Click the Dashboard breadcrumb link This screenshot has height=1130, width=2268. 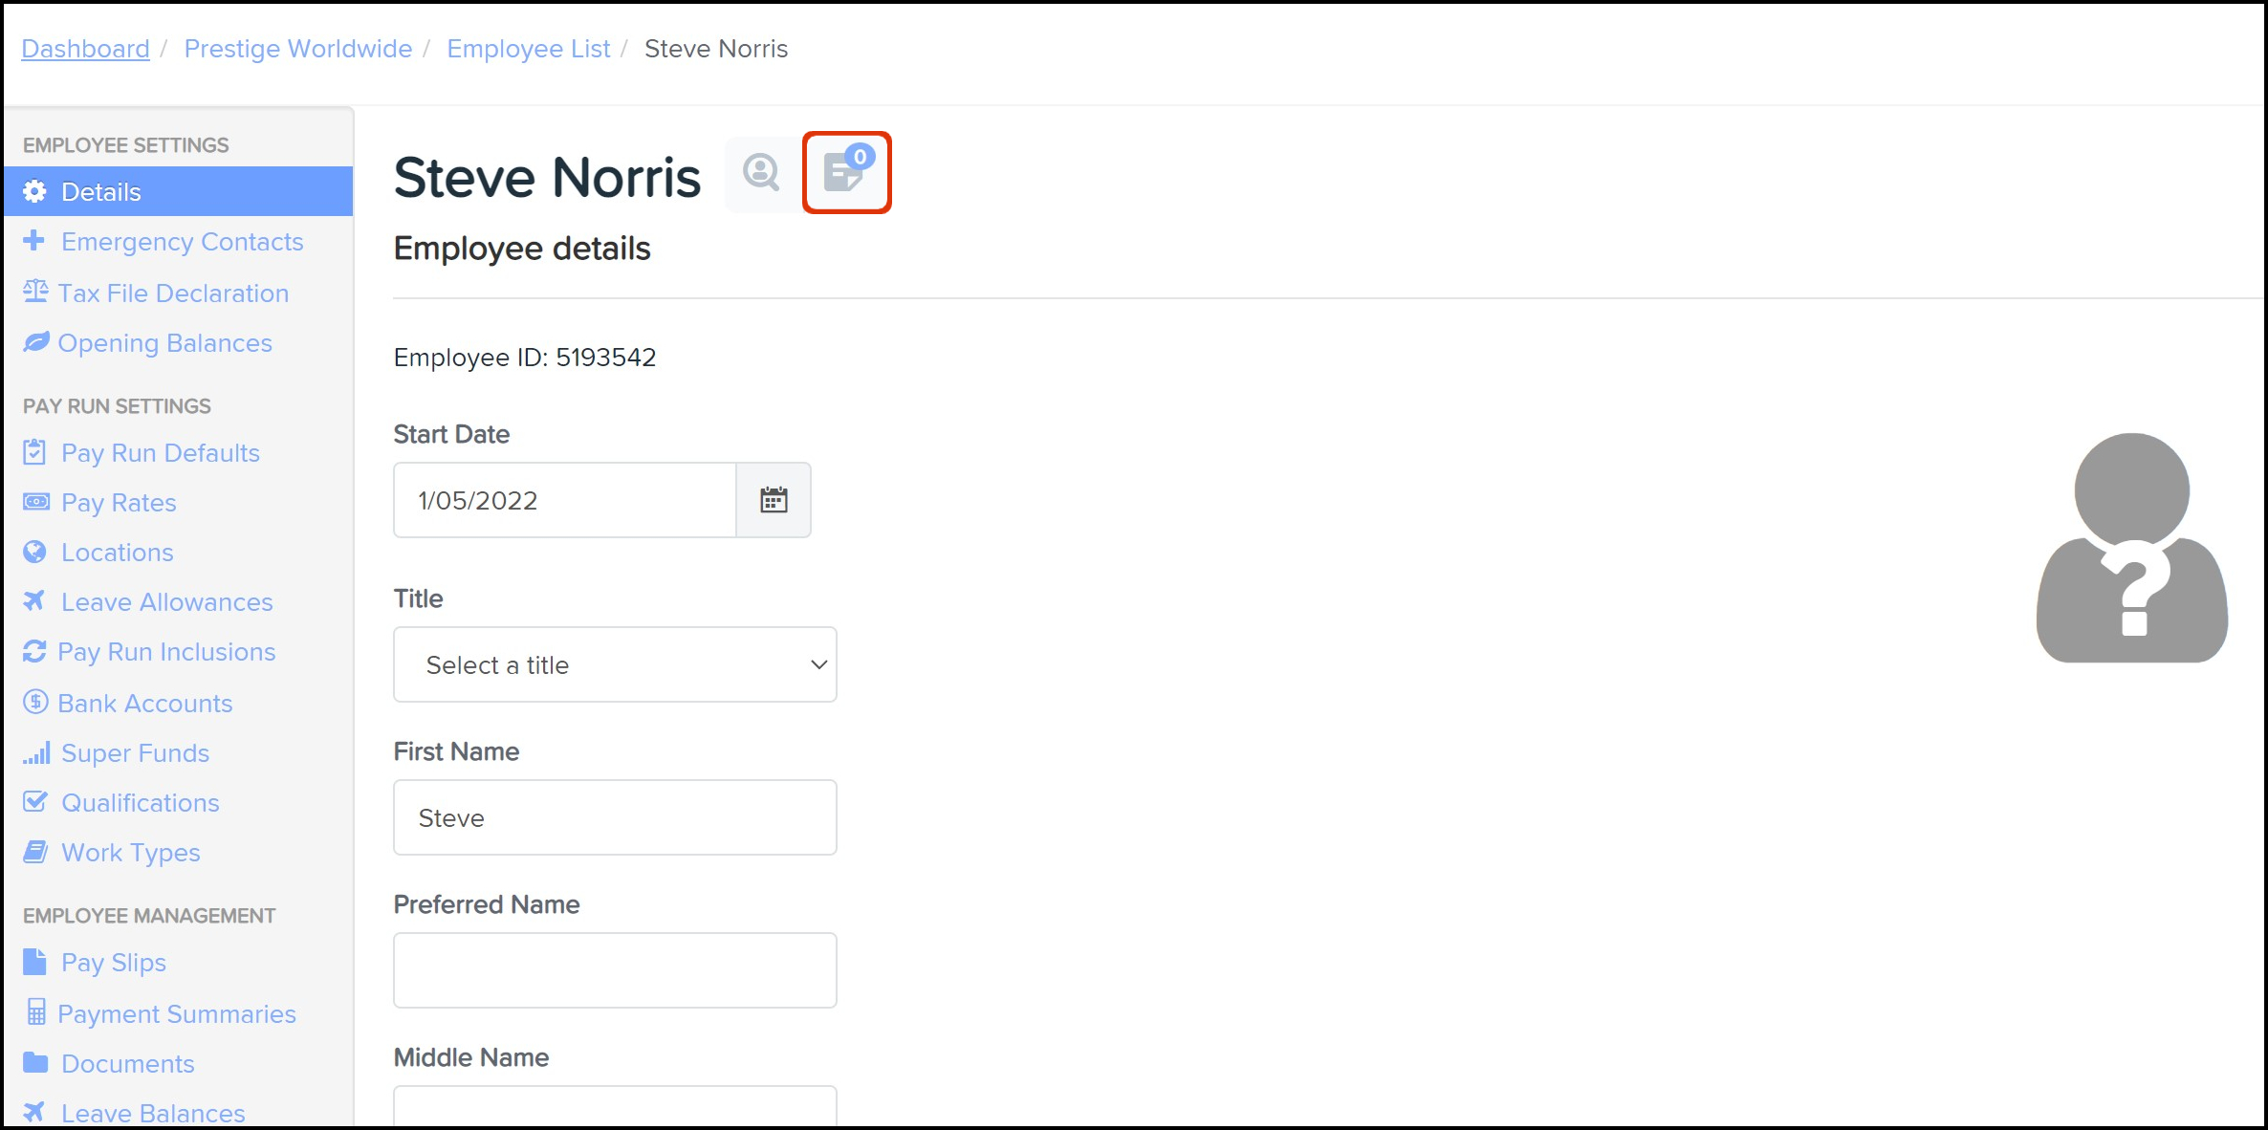point(85,49)
